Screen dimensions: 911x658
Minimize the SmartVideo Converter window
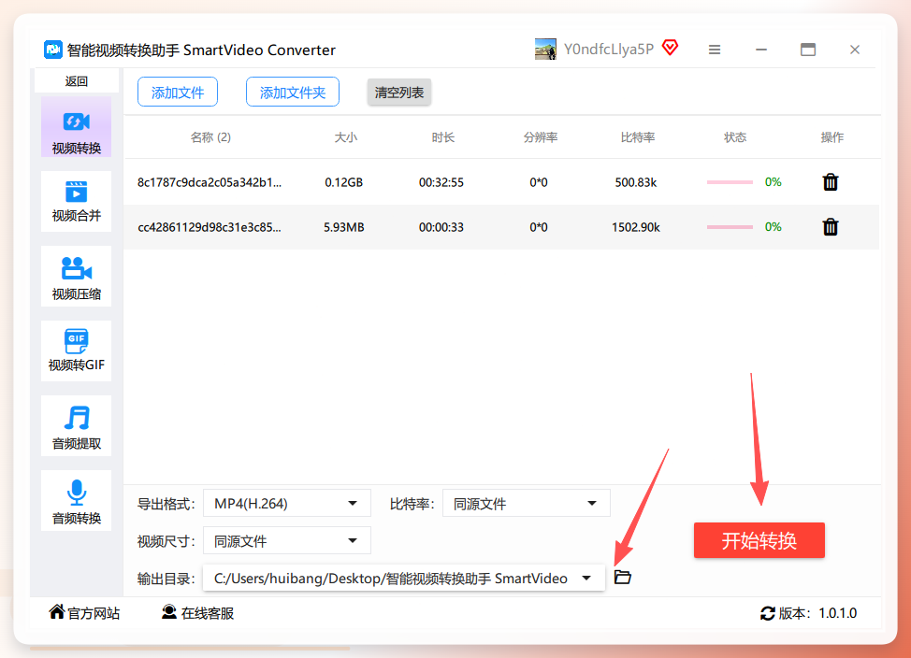click(761, 50)
